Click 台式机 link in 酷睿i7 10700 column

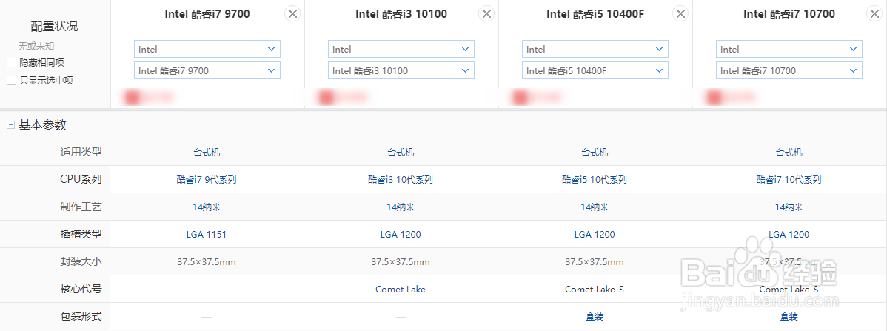coord(789,152)
